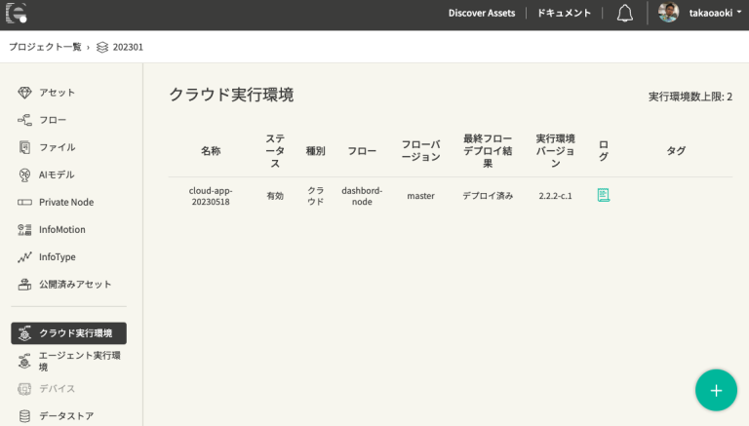Click the user avatar picture
Image resolution: width=749 pixels, height=426 pixels.
point(668,13)
